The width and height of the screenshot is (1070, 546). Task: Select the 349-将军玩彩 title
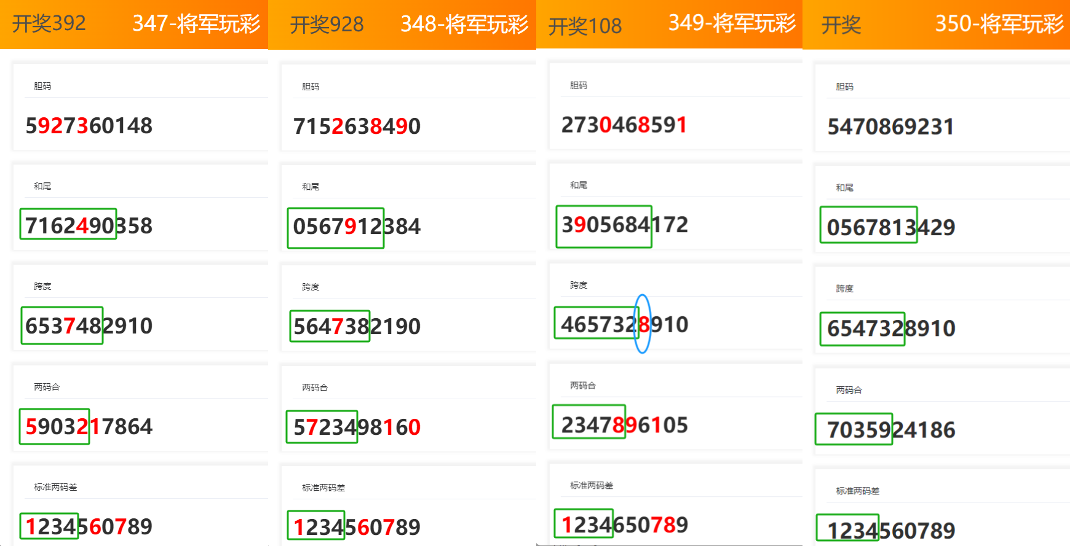coord(732,23)
